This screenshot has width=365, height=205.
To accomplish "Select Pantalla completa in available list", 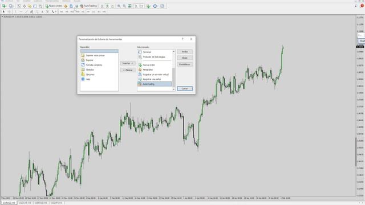I will pyautogui.click(x=99, y=65).
